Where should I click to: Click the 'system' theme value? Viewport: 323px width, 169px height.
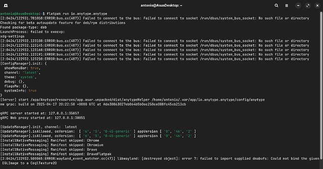coord(27,77)
